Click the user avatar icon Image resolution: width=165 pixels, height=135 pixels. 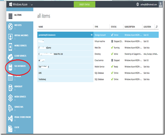161,4
